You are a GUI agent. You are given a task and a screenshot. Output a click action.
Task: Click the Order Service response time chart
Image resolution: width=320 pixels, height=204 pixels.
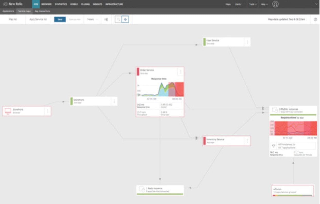(160, 89)
